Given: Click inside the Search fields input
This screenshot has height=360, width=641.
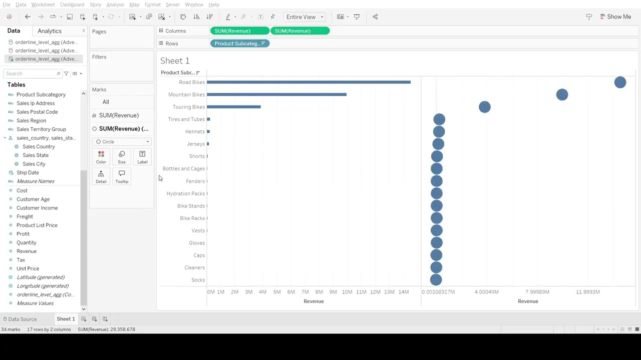Looking at the screenshot, I should pos(32,73).
